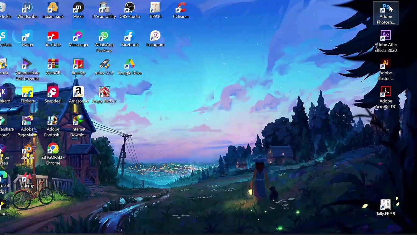Open the Adobe PageMaker shortcut
Screen dimensions: 417x235
27,126
